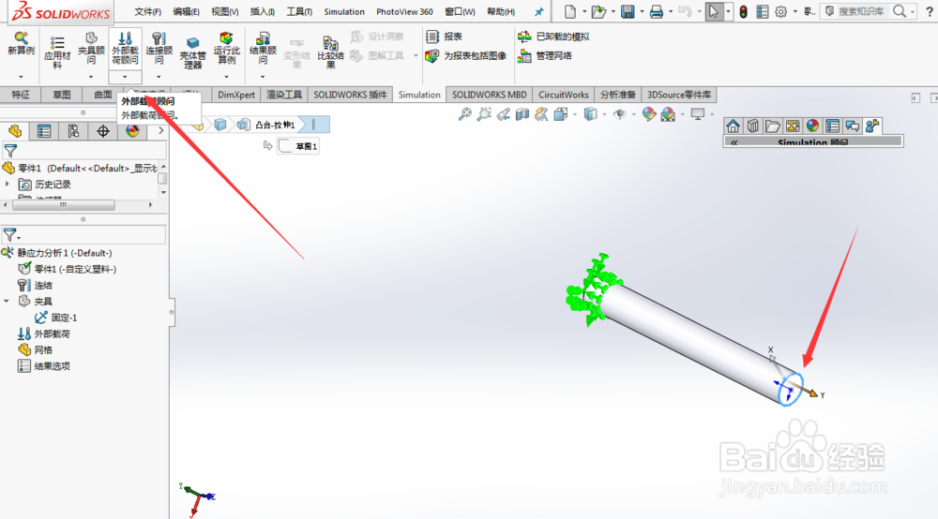Click 管理网络 manage network
The image size is (938, 519).
(x=545, y=55)
